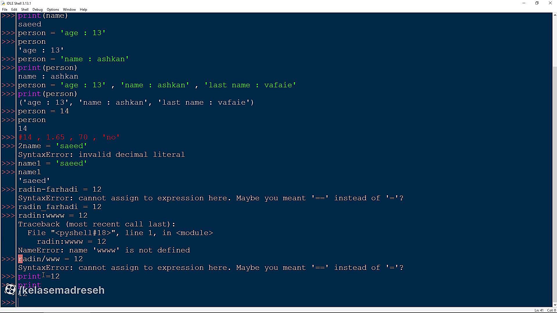557x313 pixels.
Task: Click the film reel watermark icon
Action: (x=10, y=289)
